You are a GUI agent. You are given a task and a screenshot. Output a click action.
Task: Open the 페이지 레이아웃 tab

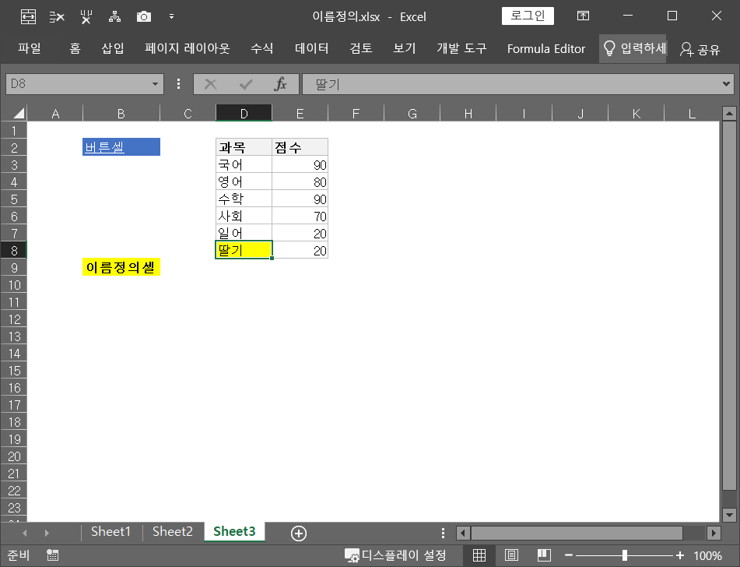pos(188,48)
